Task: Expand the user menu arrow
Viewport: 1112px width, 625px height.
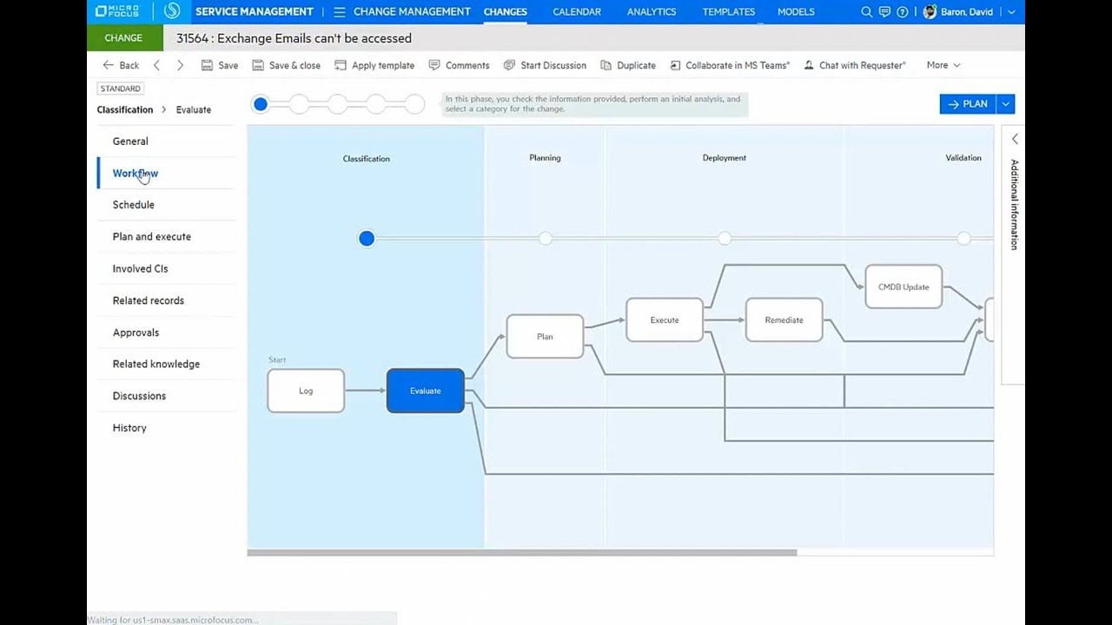Action: (x=1011, y=12)
